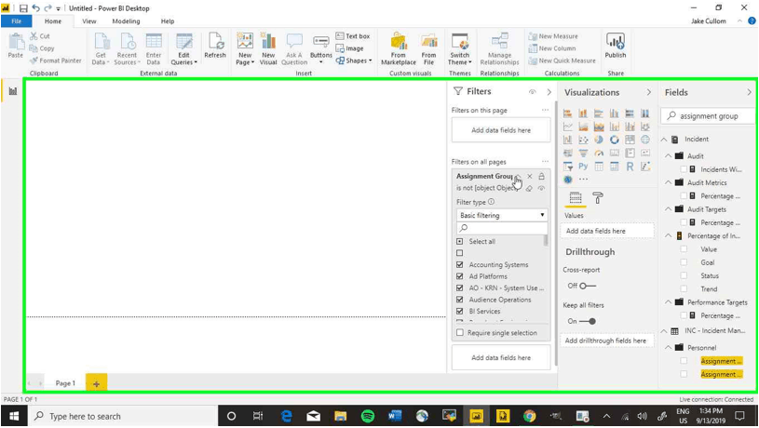This screenshot has height=428, width=759.
Task: Select the line chart visualization
Action: coord(568,127)
